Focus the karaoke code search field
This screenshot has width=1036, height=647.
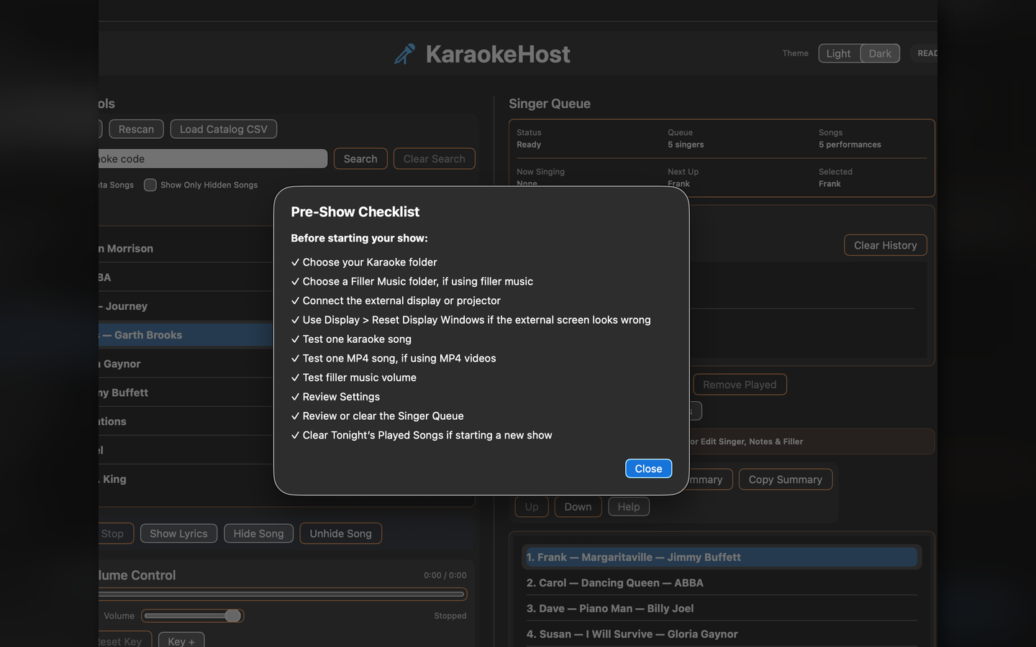point(213,159)
